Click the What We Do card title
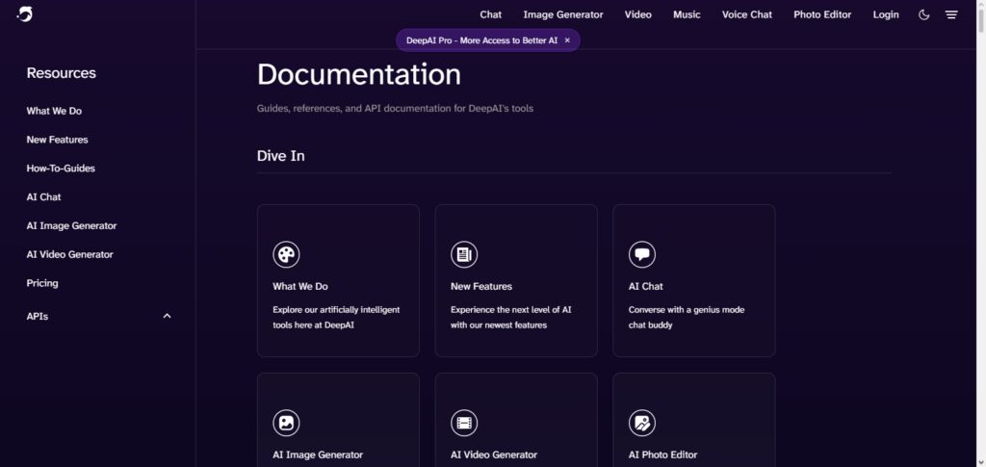 pyautogui.click(x=300, y=286)
